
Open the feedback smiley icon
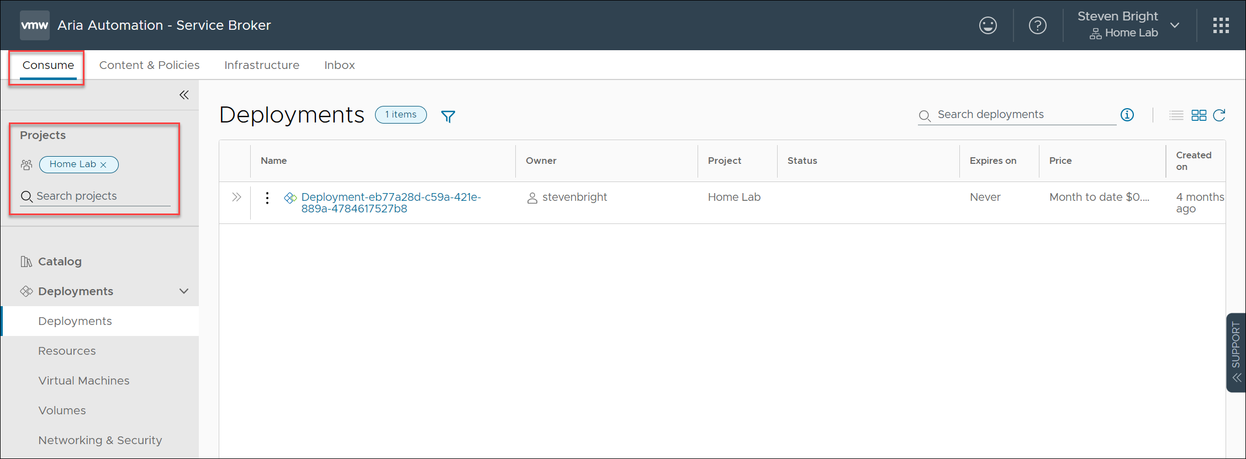pyautogui.click(x=988, y=25)
